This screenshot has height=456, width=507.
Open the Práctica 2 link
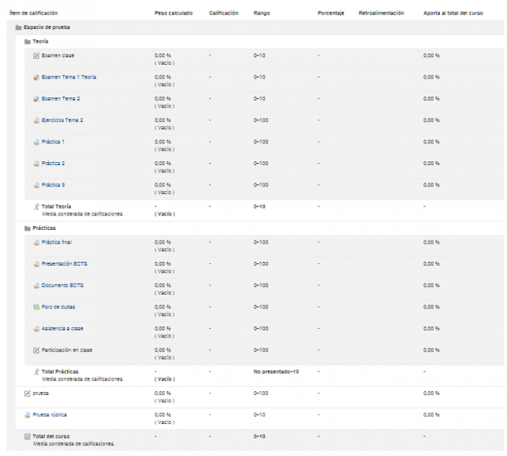coord(53,164)
